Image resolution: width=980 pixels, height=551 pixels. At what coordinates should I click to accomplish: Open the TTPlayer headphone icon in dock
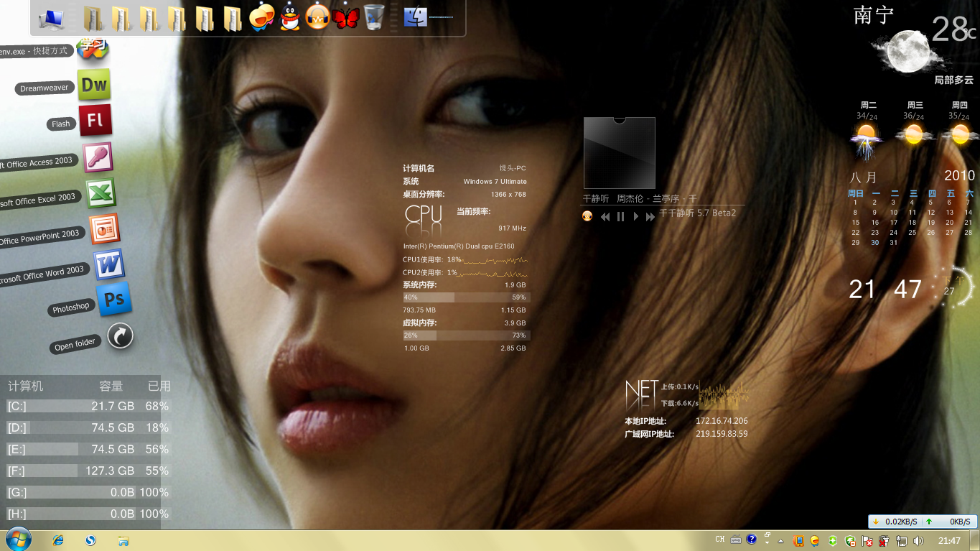(317, 17)
